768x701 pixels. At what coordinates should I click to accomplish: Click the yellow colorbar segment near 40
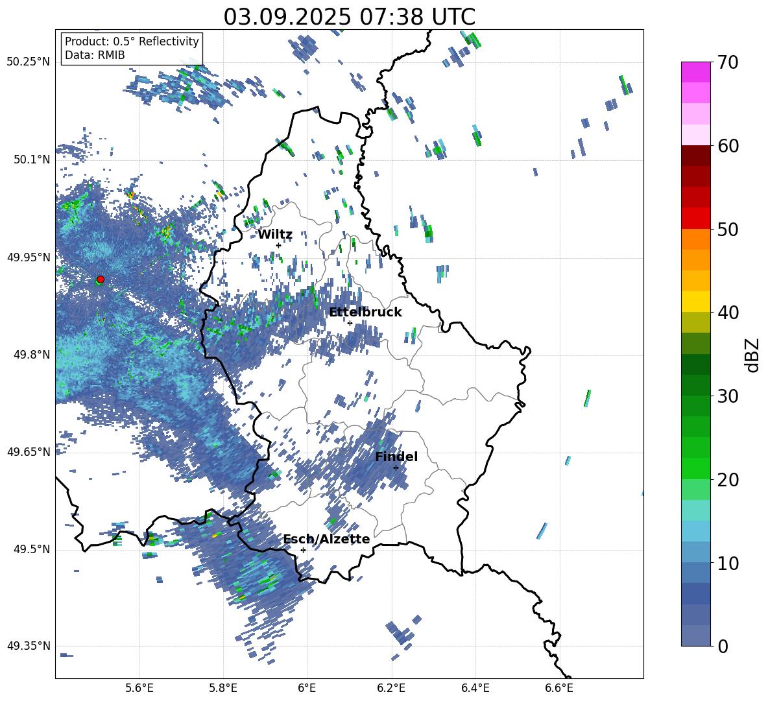click(695, 302)
